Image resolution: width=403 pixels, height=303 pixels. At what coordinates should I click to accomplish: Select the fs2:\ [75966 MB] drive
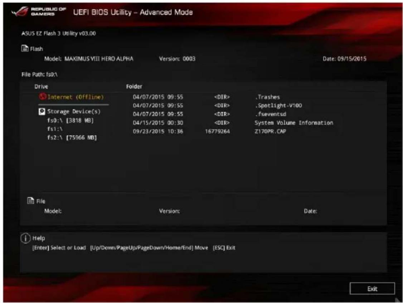(72, 138)
